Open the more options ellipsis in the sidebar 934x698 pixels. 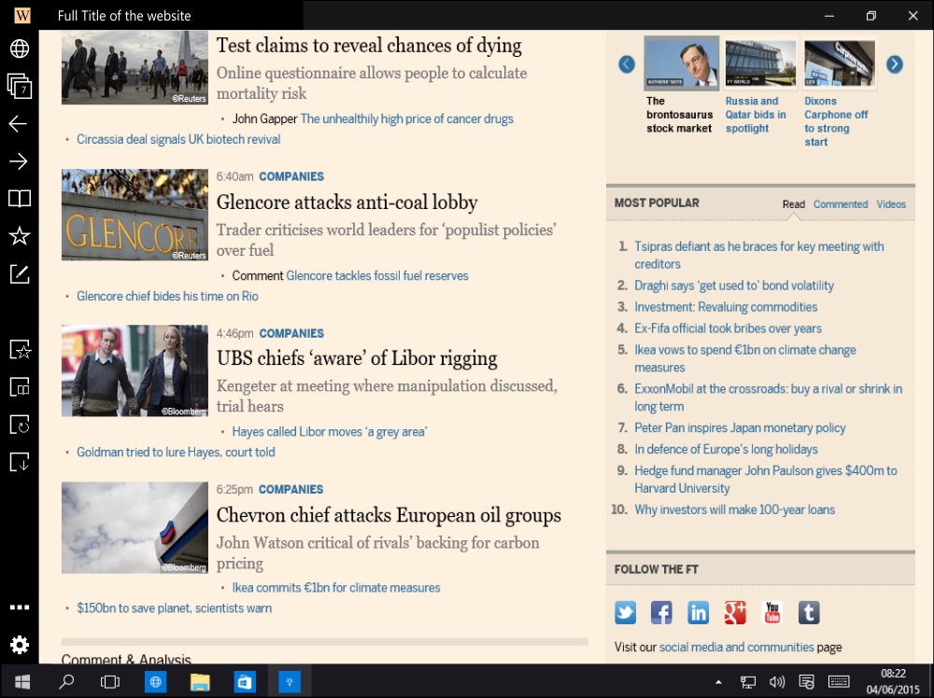[x=20, y=607]
